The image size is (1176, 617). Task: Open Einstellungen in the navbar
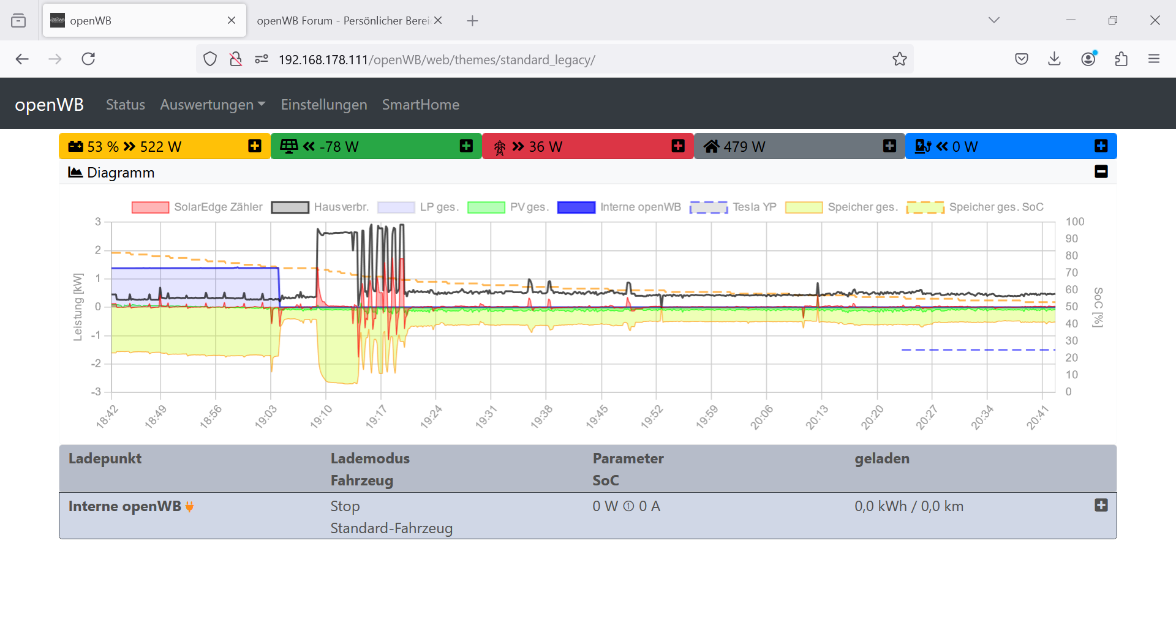pos(324,105)
